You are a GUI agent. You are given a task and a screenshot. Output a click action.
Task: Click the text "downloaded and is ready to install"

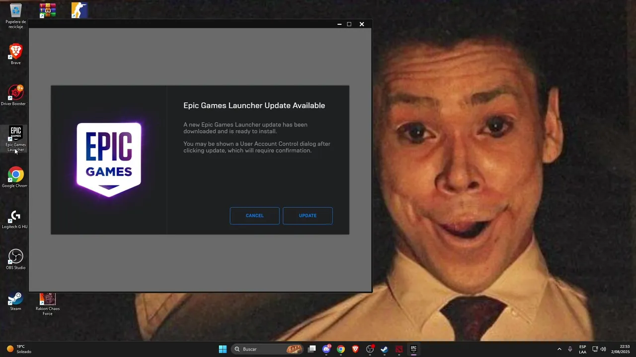pos(230,131)
